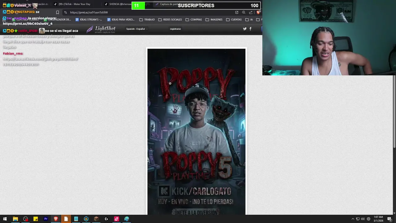Viewport: 396px width, 223px height.
Task: Open the Action Center notifications icon
Action: coord(390,219)
